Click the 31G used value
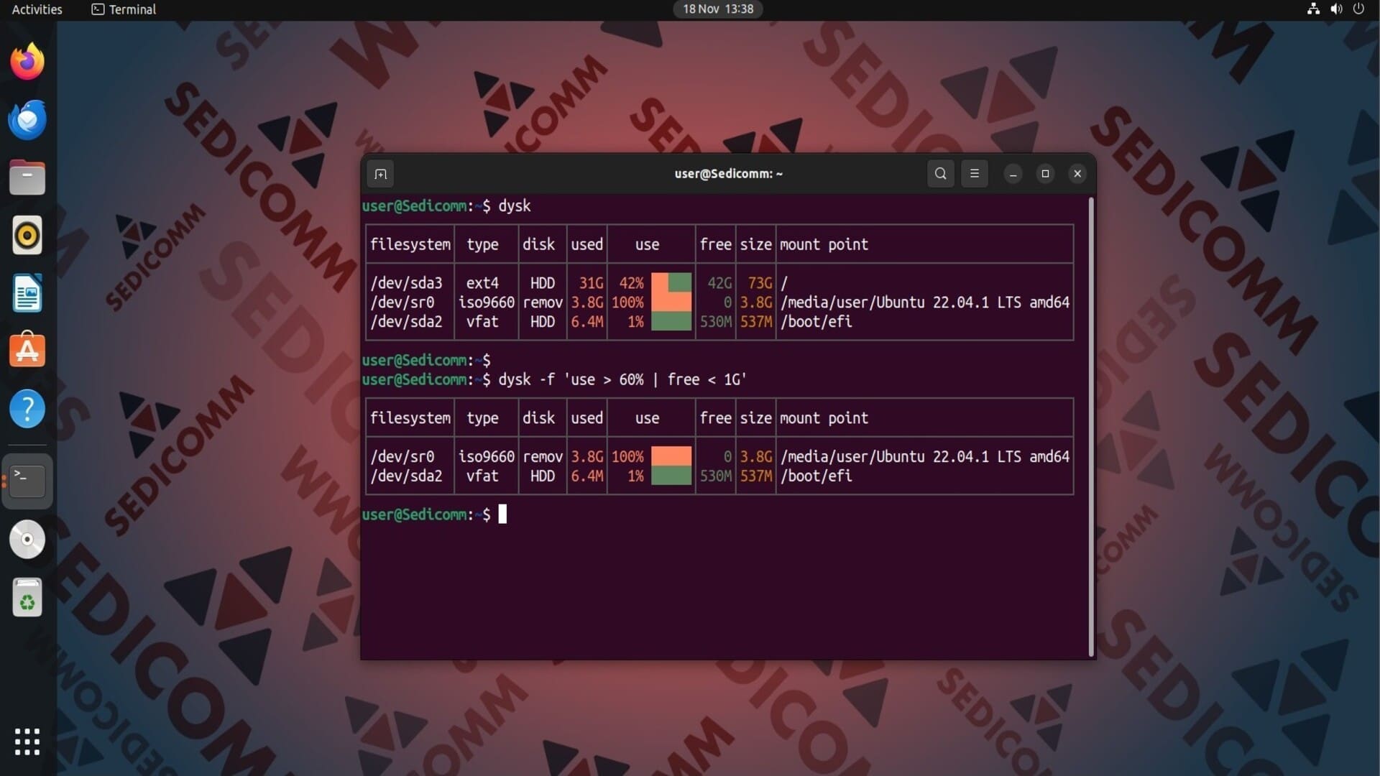 592,283
